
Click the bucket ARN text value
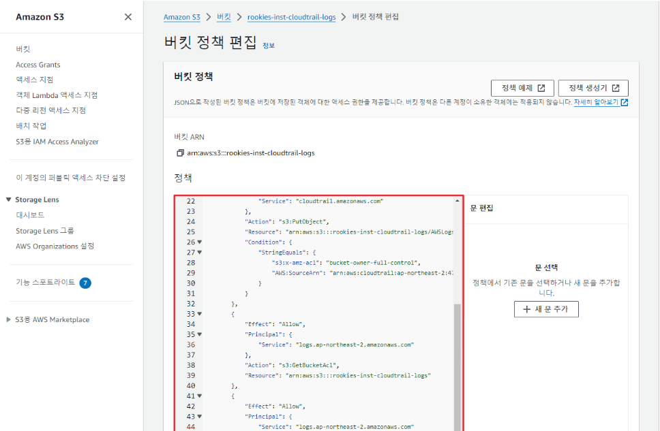tap(251, 153)
